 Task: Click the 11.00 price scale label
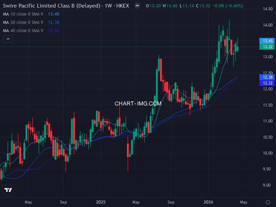268,121
